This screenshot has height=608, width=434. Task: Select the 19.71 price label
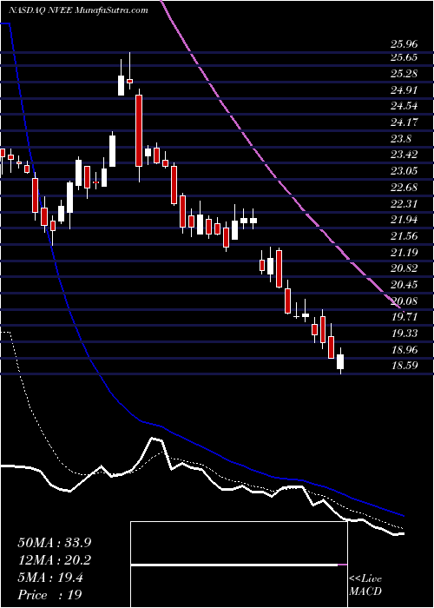coord(404,317)
